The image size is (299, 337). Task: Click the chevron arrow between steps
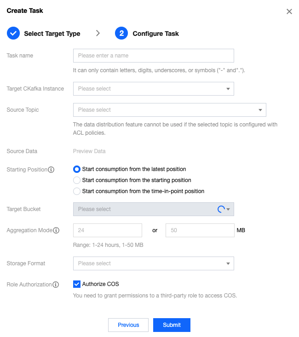[x=98, y=33]
